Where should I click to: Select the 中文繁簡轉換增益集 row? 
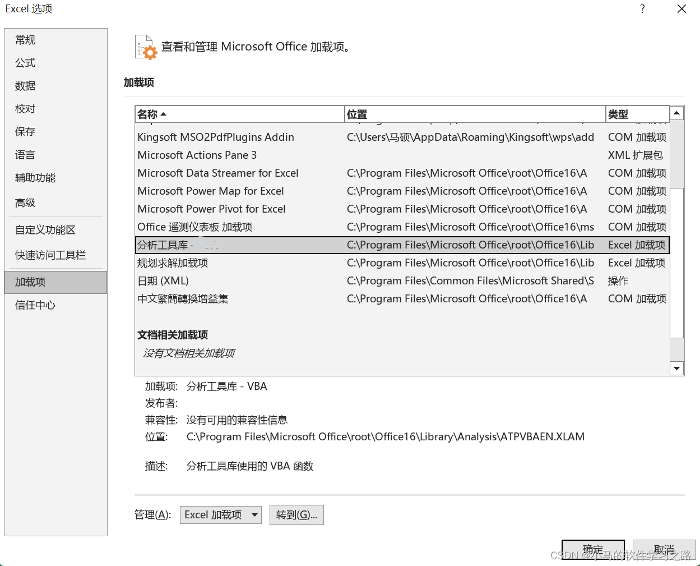(x=402, y=299)
